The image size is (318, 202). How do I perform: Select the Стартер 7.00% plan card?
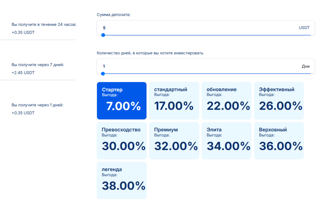pyautogui.click(x=121, y=101)
